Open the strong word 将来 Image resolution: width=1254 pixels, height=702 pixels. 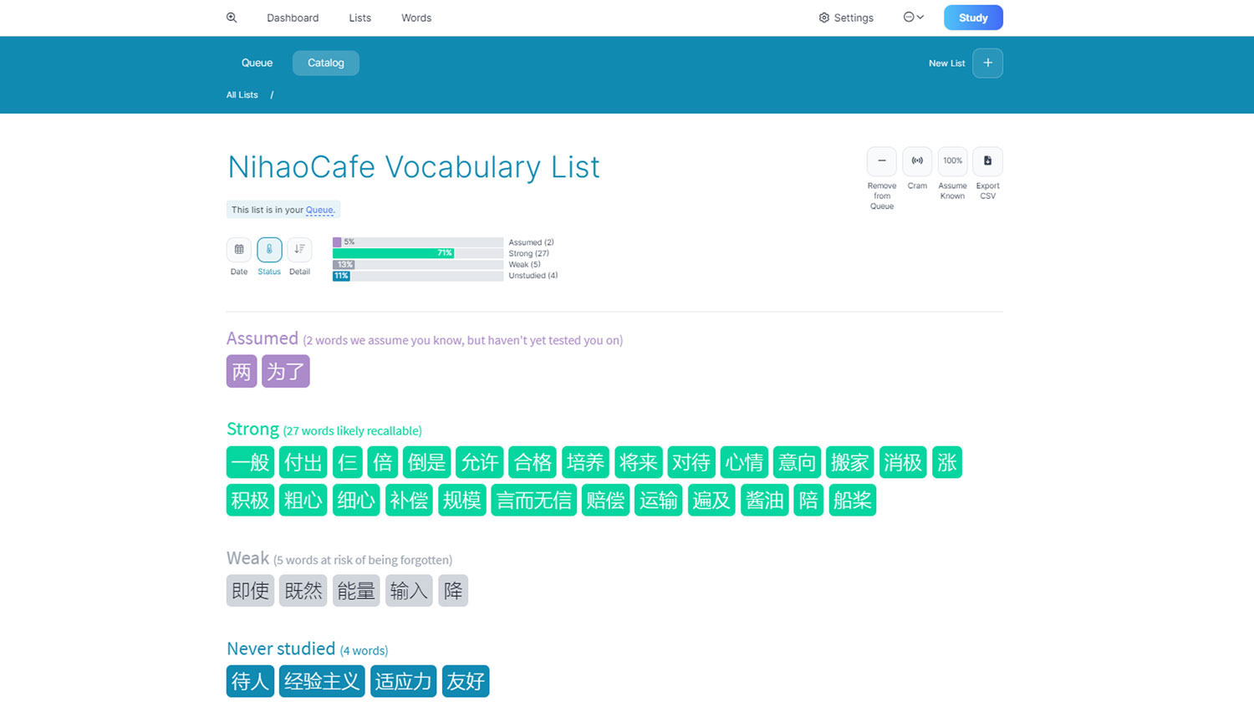[639, 462]
